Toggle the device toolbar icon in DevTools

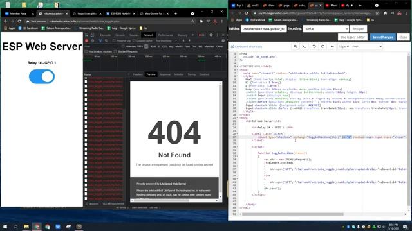click(x=92, y=35)
